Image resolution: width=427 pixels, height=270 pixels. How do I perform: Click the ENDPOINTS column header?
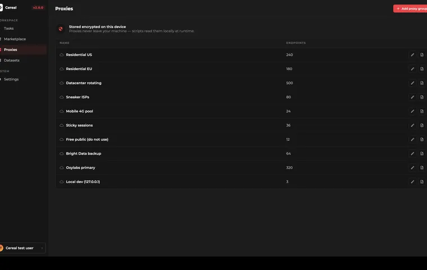(x=296, y=43)
